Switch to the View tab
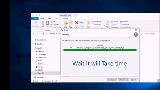Screen dimensions: 160x90 (56, 18)
